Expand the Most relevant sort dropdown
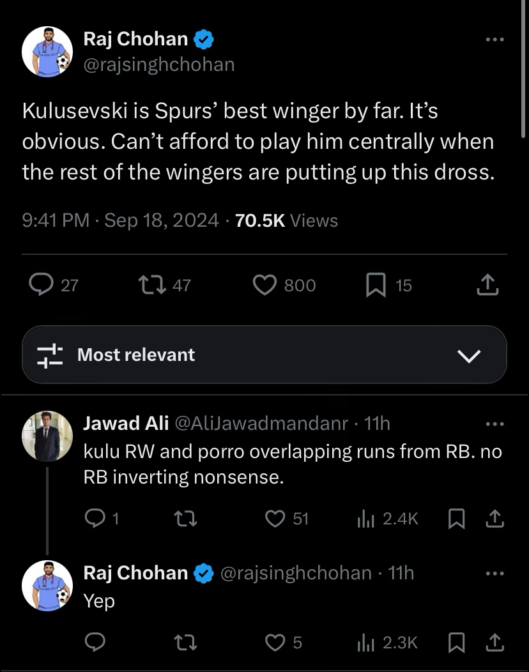 click(x=470, y=356)
